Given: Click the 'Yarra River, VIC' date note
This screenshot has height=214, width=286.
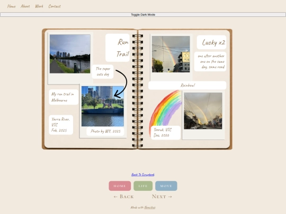Looking at the screenshot, I should (x=61, y=125).
